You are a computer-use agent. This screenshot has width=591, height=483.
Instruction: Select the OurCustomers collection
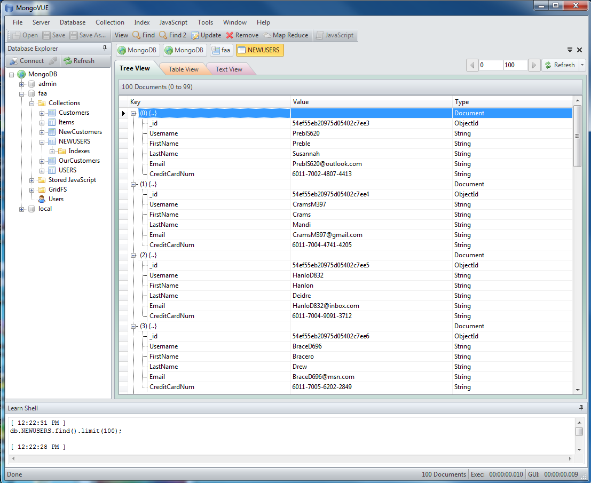pyautogui.click(x=79, y=161)
